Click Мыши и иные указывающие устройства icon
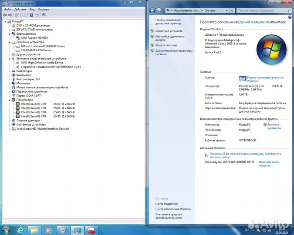The height and width of the screenshot is (235, 294). (14, 87)
